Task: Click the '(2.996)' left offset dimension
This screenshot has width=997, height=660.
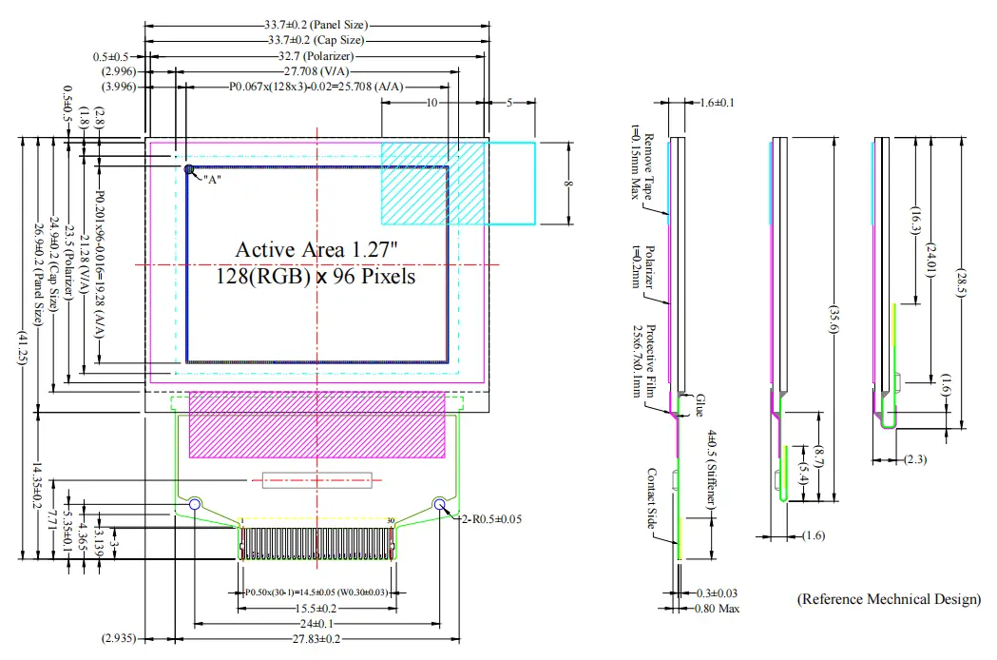Action: point(119,71)
